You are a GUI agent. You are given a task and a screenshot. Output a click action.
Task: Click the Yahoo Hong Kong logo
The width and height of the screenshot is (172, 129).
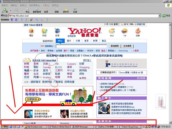[x=85, y=32]
